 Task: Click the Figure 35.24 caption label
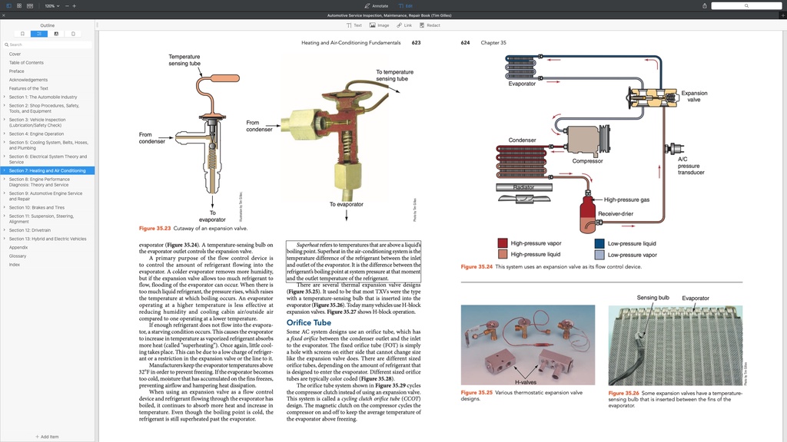point(477,266)
